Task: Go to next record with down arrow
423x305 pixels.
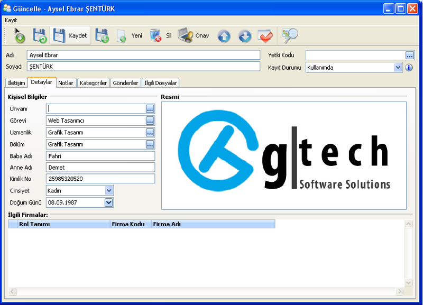Action: (x=245, y=36)
